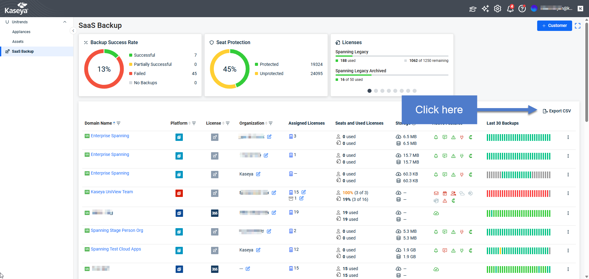Go to Assets in the sidebar
This screenshot has width=589, height=279.
click(18, 42)
